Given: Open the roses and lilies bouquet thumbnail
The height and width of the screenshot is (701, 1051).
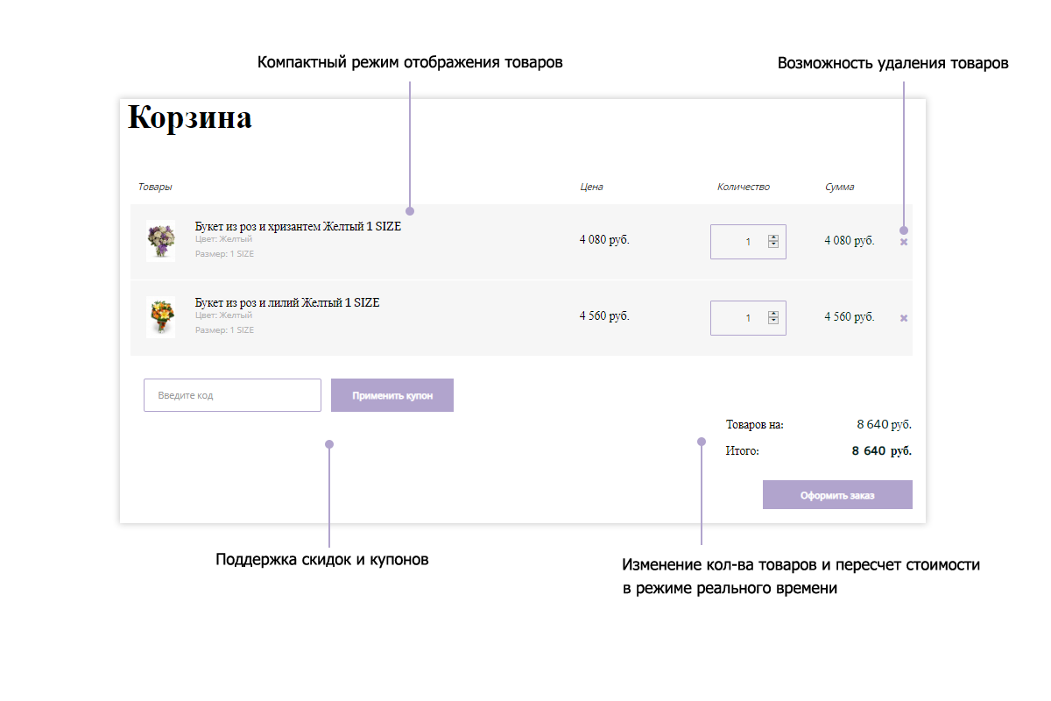Looking at the screenshot, I should [160, 317].
